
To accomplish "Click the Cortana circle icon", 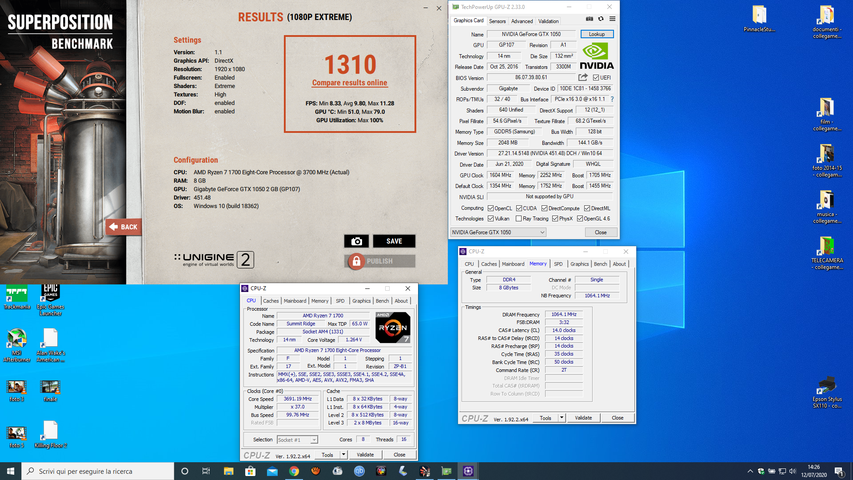I will click(185, 471).
